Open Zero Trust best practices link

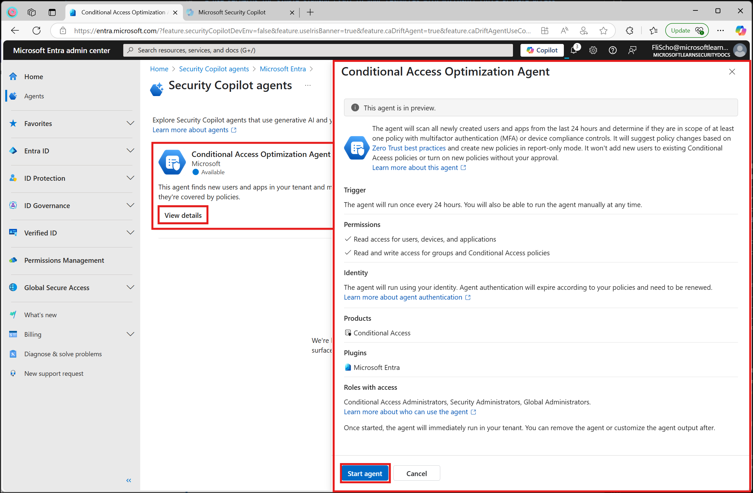point(409,148)
